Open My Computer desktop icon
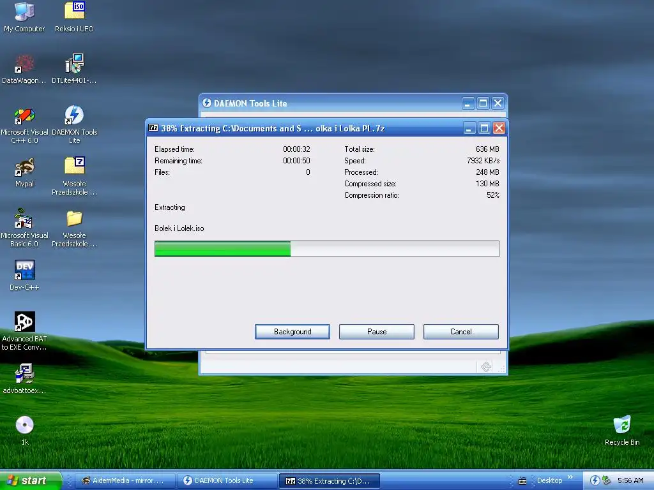Viewport: 654px width, 490px height. 24,17
